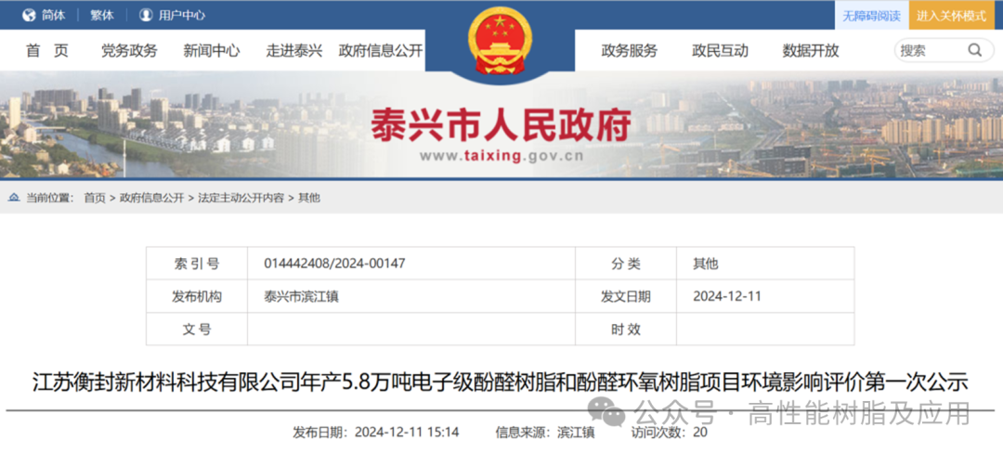The image size is (1003, 453).
Task: Click the 发布机构 label cell
Action: coord(197,296)
